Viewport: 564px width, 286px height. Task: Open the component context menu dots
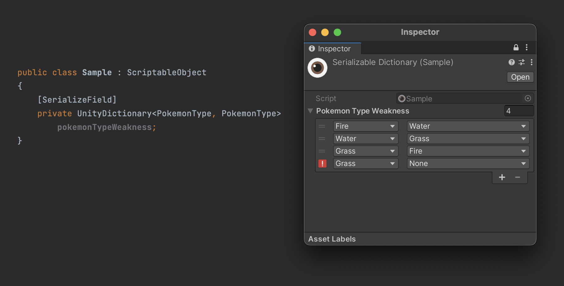(532, 62)
